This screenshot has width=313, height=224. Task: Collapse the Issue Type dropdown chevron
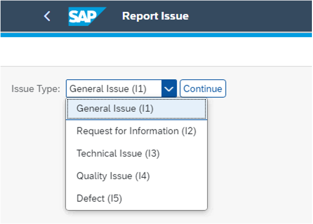pos(169,89)
